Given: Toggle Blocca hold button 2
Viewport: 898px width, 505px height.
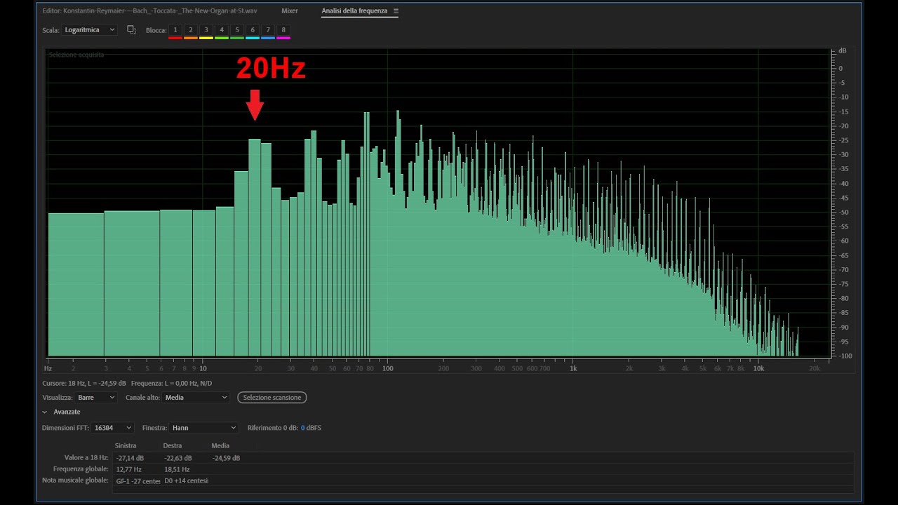Looking at the screenshot, I should point(191,30).
